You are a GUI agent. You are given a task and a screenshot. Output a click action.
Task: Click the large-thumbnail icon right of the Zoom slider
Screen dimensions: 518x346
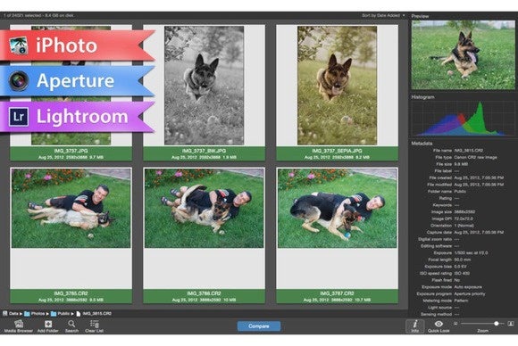511,324
